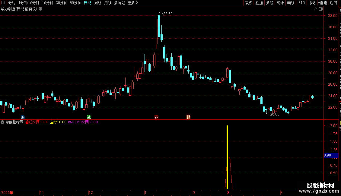Switch to the 周线 weekly tab
The width and height of the screenshot is (341, 196).
(x=98, y=3)
